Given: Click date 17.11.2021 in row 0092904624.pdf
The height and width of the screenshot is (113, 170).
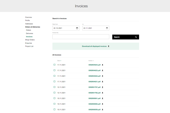Looking at the screenshot, I should 61,65.
